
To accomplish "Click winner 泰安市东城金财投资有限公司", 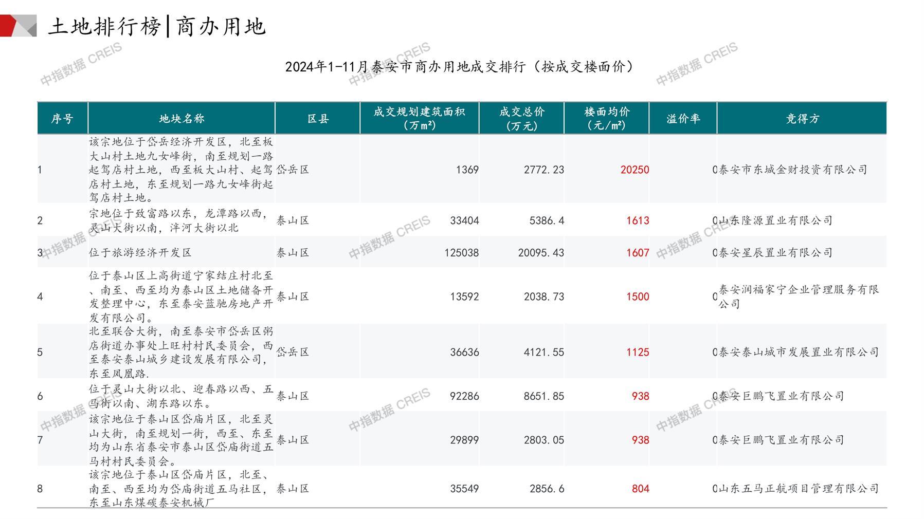I will (792, 170).
